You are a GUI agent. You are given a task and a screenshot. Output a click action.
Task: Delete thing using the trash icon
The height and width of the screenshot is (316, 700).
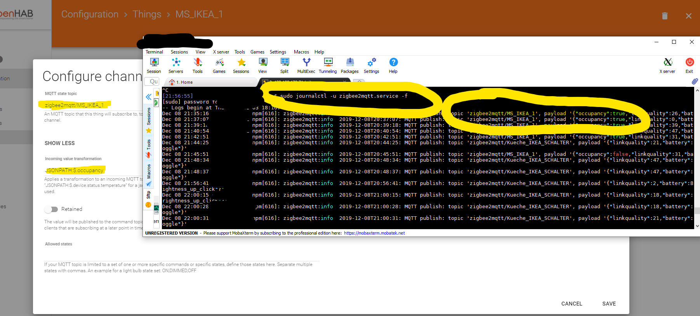click(665, 16)
